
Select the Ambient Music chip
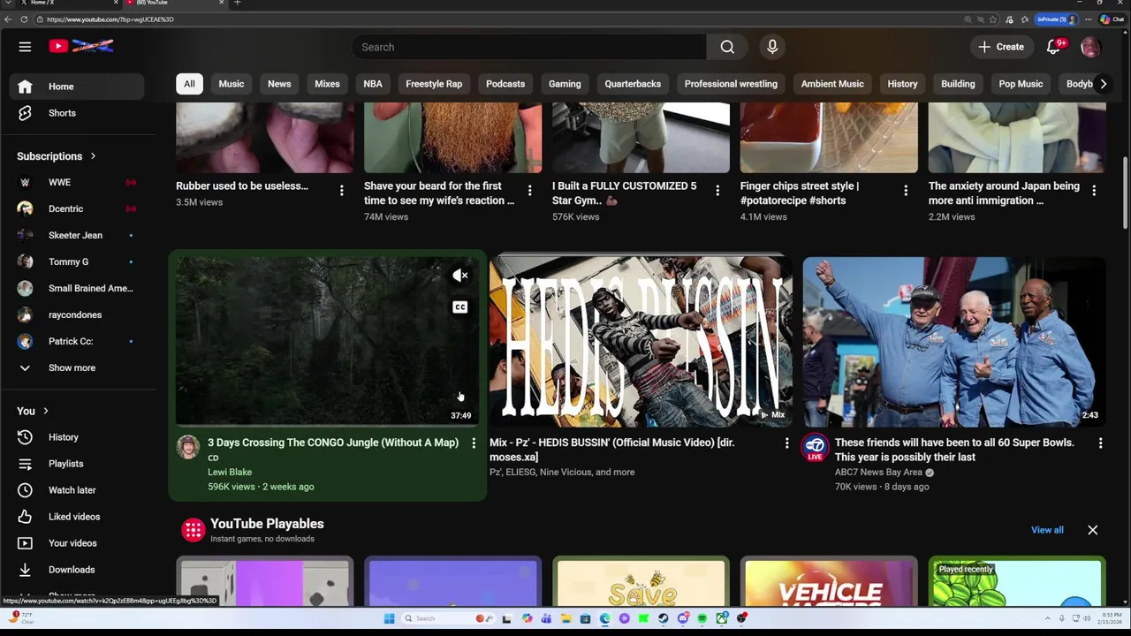coord(832,84)
